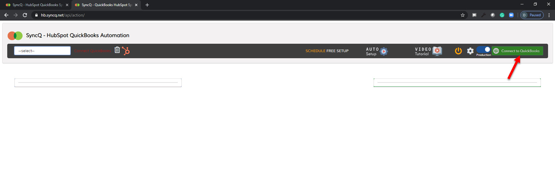Click the SyncQ logo circles
The height and width of the screenshot is (192, 555).
tap(15, 36)
